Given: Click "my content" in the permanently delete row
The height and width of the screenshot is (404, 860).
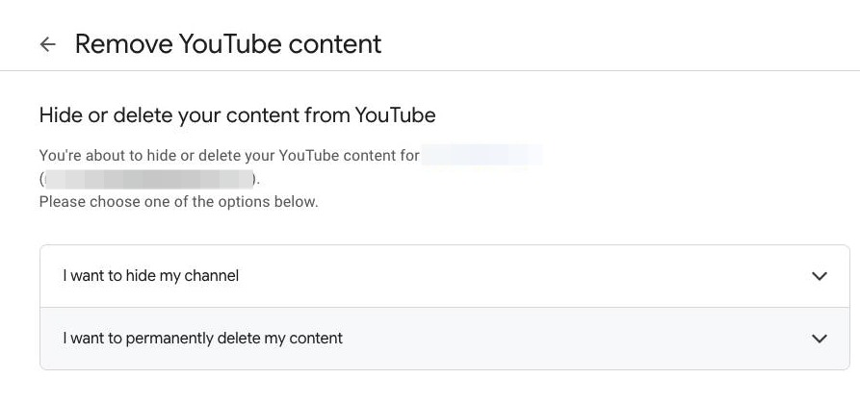Looking at the screenshot, I should point(310,339).
